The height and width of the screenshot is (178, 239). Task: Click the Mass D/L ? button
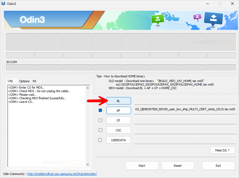pos(222,150)
